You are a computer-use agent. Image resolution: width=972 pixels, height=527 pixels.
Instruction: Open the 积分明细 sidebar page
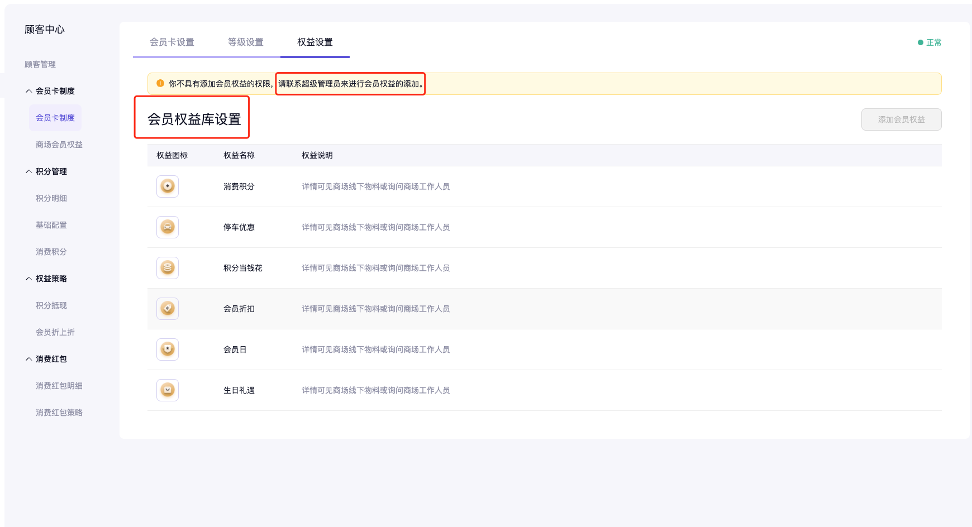point(51,198)
